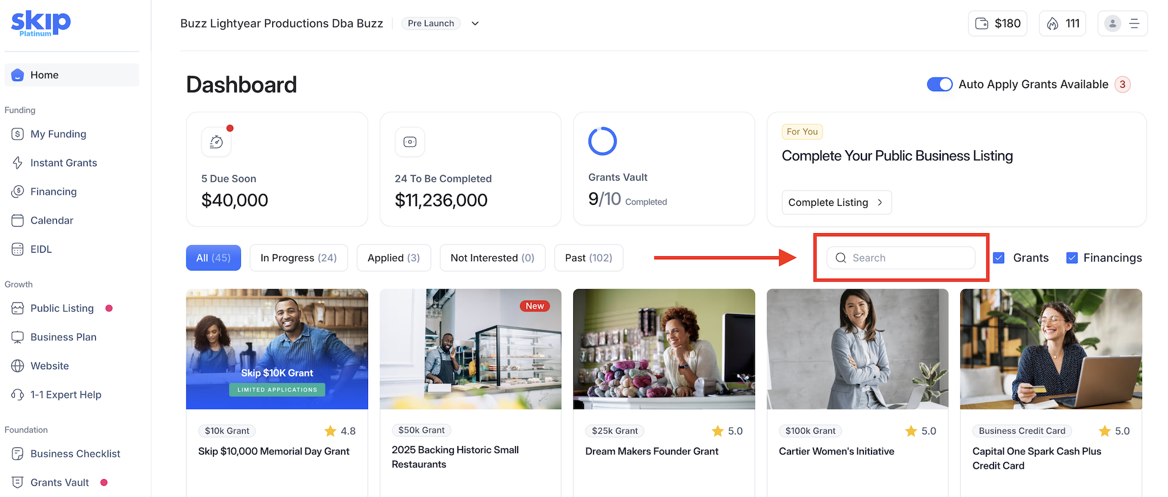Viewport: 1168px width, 497px height.
Task: Click the 1-1 Expert Help headset icon
Action: pyautogui.click(x=18, y=395)
